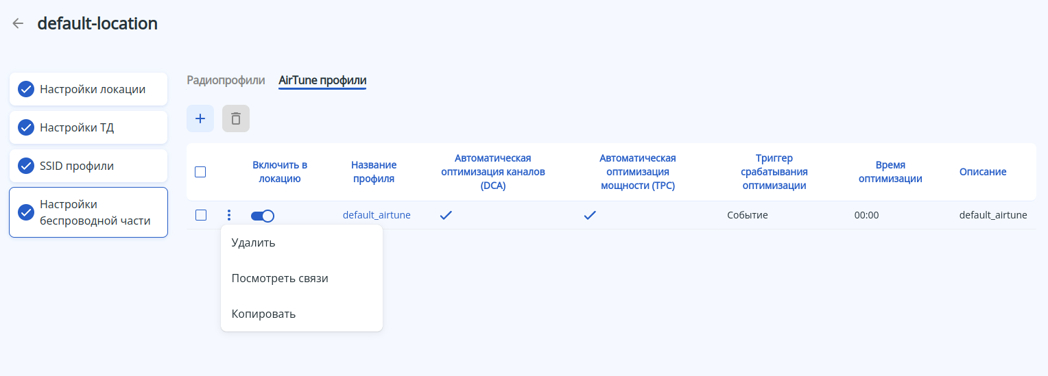Screen dimensions: 1048x376
Task: Check the select-all checkbox in table header
Action: click(x=200, y=172)
